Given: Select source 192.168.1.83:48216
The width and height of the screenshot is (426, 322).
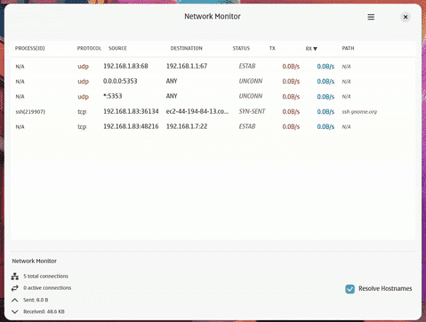Looking at the screenshot, I should (x=131, y=126).
